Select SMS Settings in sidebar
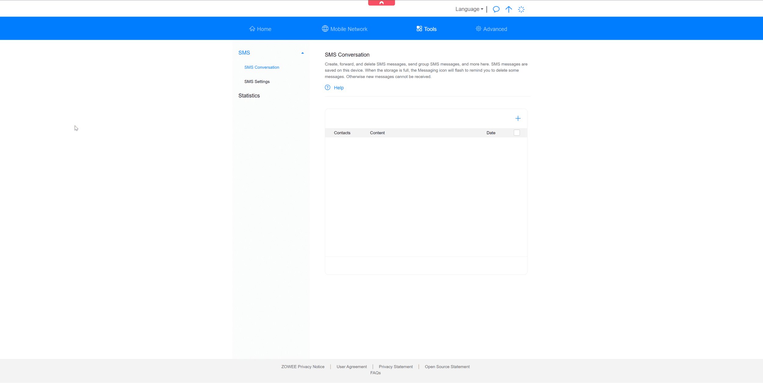The height and width of the screenshot is (384, 763). (x=257, y=82)
